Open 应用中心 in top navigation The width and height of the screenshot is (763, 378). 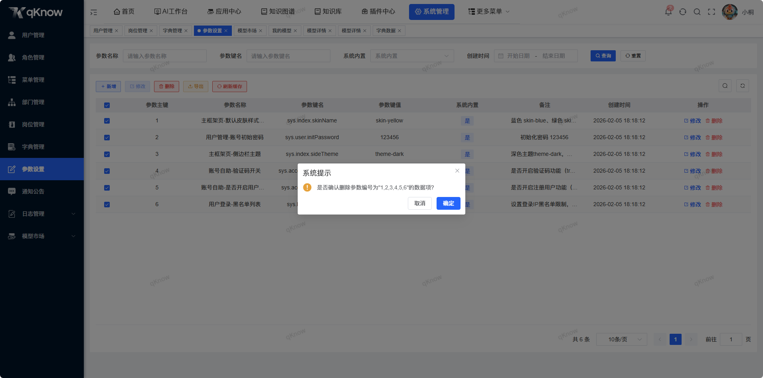coord(224,12)
